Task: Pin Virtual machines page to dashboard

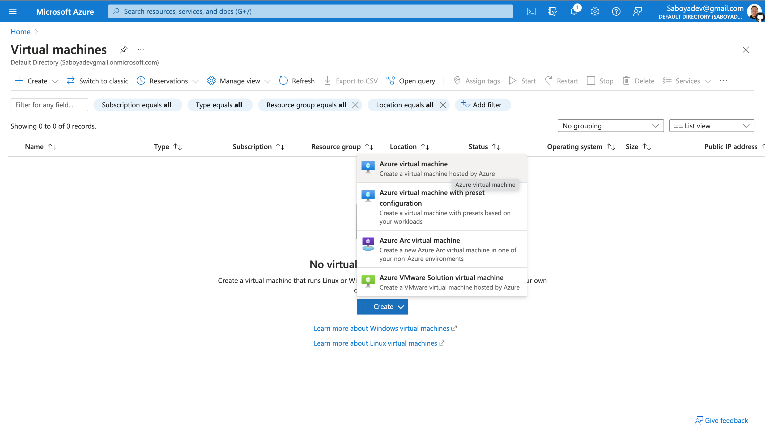Action: pos(124,49)
